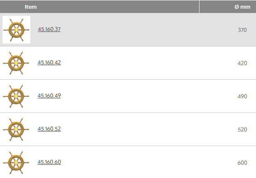Click the wheel image for item 45.160.49
Screen dimensions: 256x178
[16, 96]
